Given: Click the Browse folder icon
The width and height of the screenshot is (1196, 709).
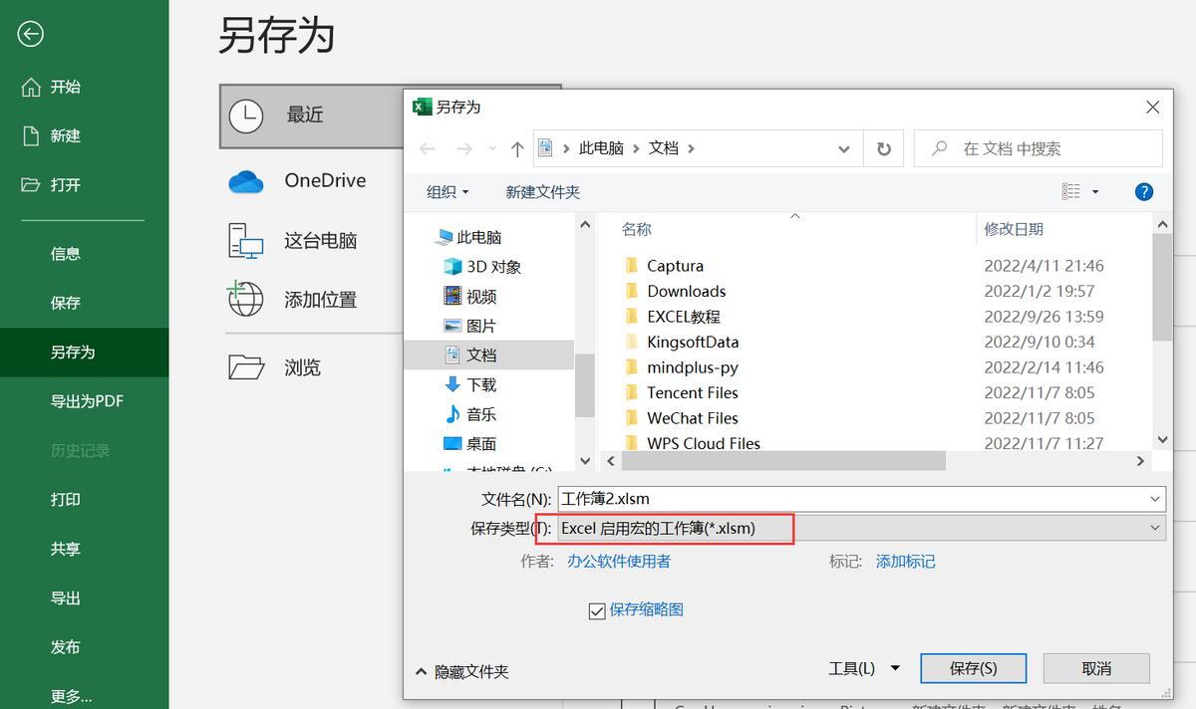Looking at the screenshot, I should point(245,367).
